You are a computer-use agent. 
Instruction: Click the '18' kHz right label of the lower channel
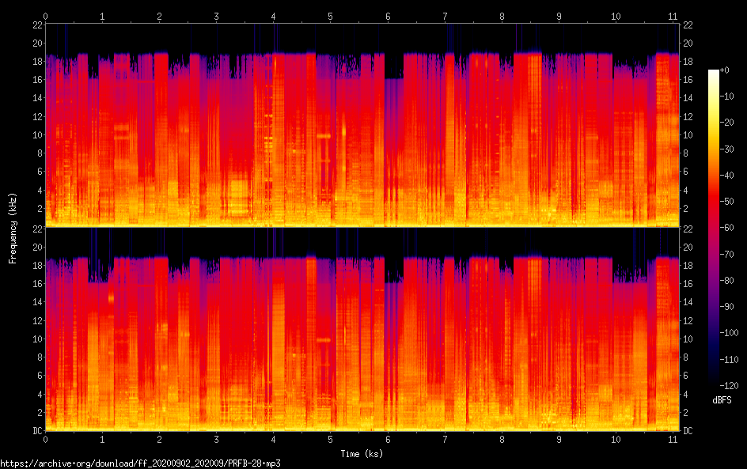point(688,266)
